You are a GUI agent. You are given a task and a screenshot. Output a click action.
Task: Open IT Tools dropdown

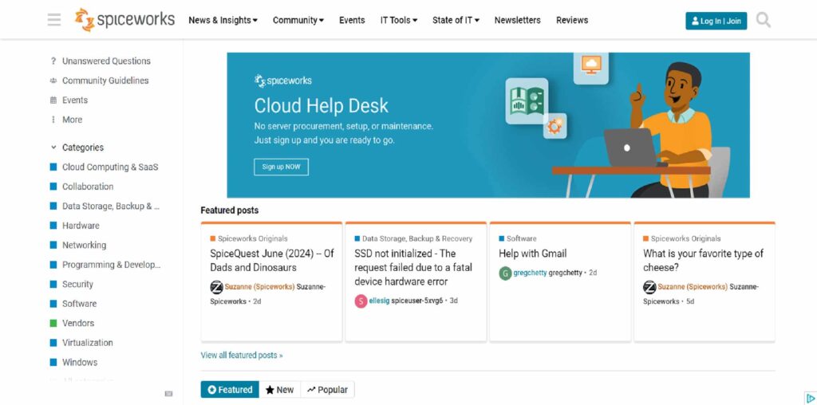coord(399,20)
